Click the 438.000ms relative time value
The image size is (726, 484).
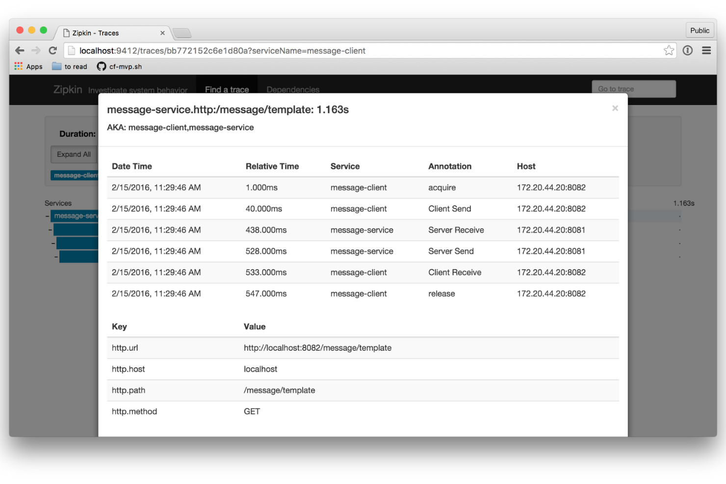[x=266, y=230]
